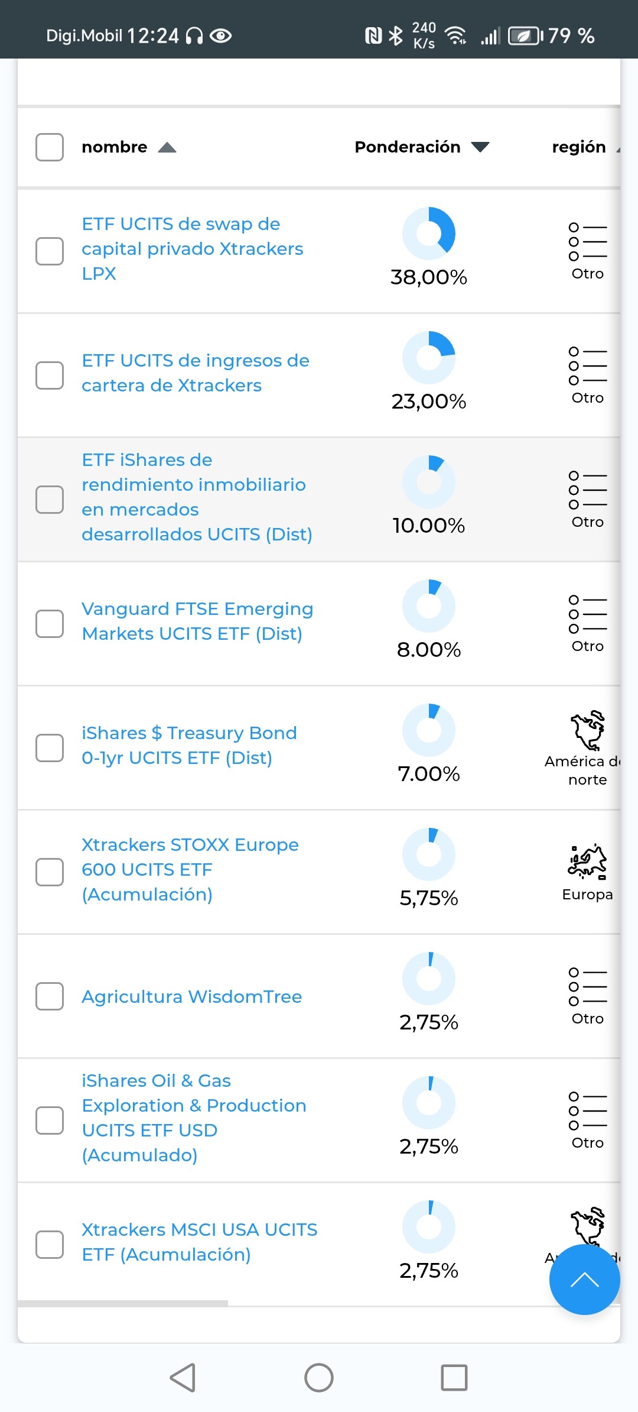Open iShares Oil & Gas Exploration ETF link
This screenshot has height=1412, width=638.
pyautogui.click(x=194, y=1118)
